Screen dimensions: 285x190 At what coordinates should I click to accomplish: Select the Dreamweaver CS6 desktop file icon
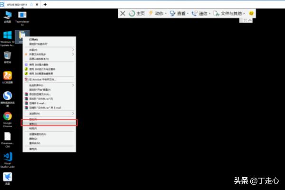pos(8,137)
